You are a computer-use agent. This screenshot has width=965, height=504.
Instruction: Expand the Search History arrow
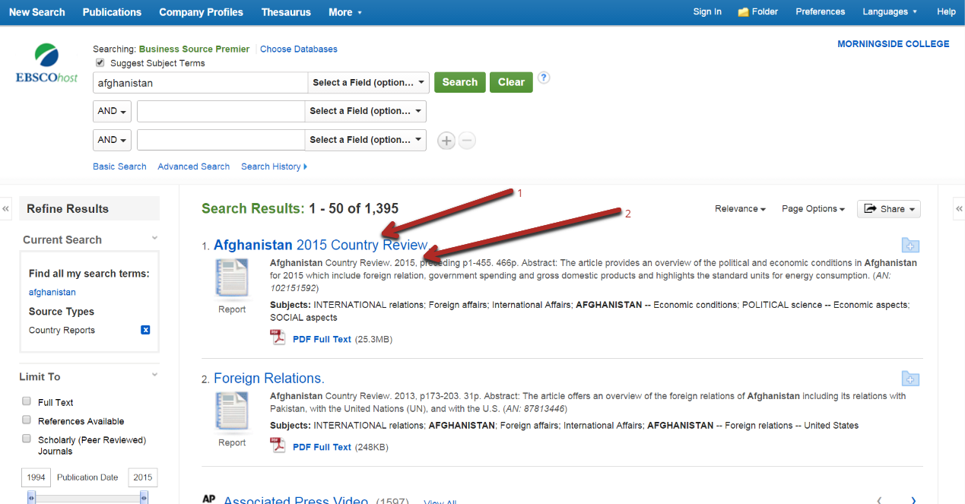tap(305, 166)
